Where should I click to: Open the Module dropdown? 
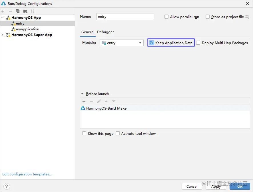pyautogui.click(x=121, y=43)
